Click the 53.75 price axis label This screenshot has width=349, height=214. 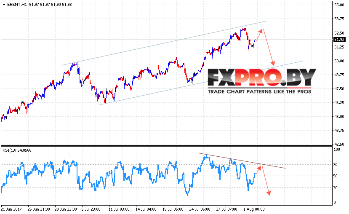[x=339, y=19]
